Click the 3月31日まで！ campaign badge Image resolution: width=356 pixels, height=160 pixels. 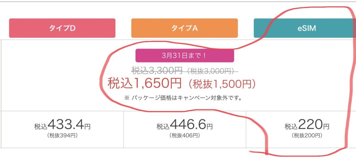pos(185,55)
